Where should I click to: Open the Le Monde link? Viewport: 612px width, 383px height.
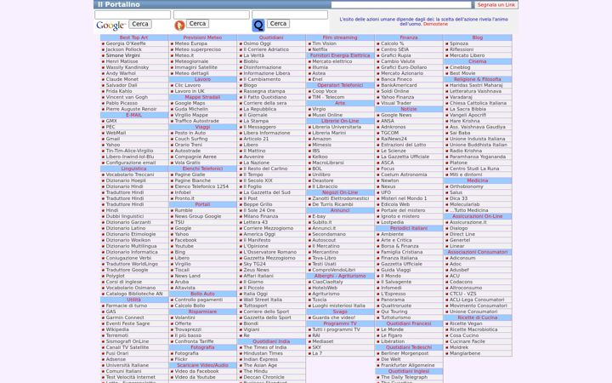(392, 330)
